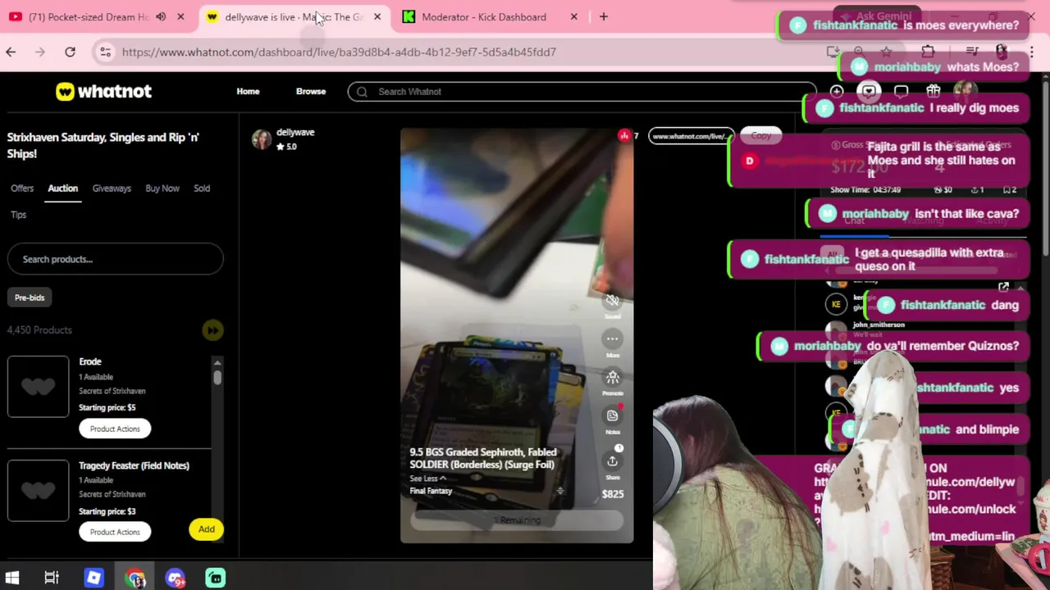Open the Erode product thumbnail

tap(39, 387)
